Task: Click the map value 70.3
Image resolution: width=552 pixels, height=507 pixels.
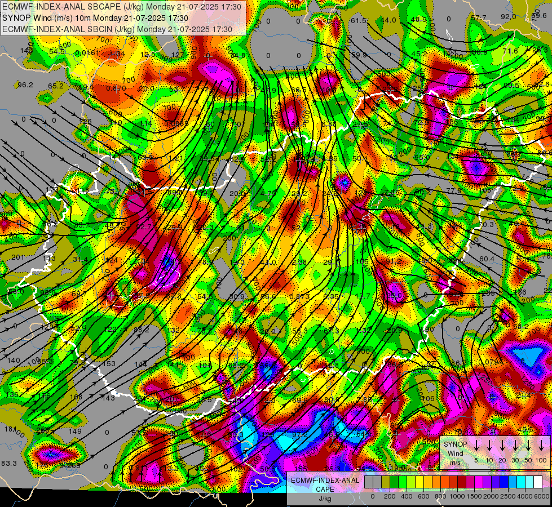Action: [x=486, y=224]
